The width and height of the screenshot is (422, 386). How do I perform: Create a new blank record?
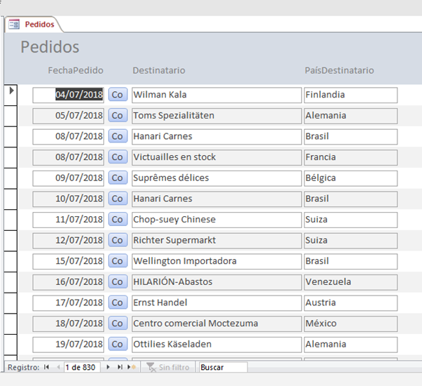tap(132, 367)
